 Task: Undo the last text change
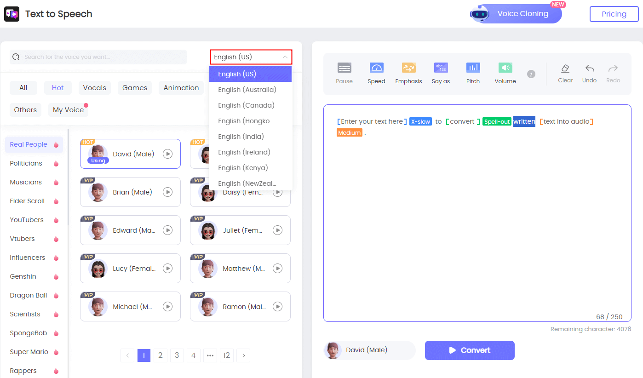click(x=589, y=73)
